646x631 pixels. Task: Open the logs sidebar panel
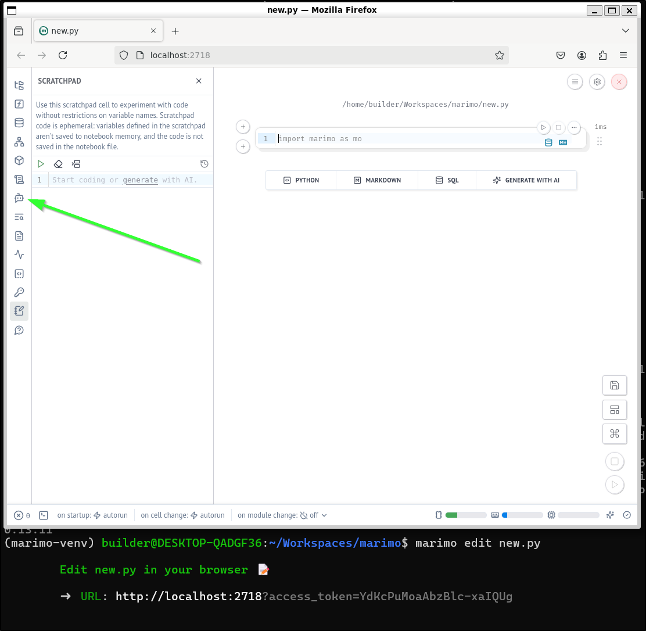click(x=19, y=236)
